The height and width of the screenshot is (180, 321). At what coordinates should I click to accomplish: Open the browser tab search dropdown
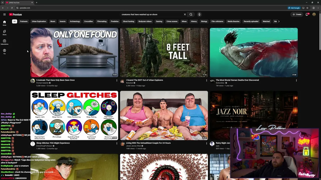point(3,2)
